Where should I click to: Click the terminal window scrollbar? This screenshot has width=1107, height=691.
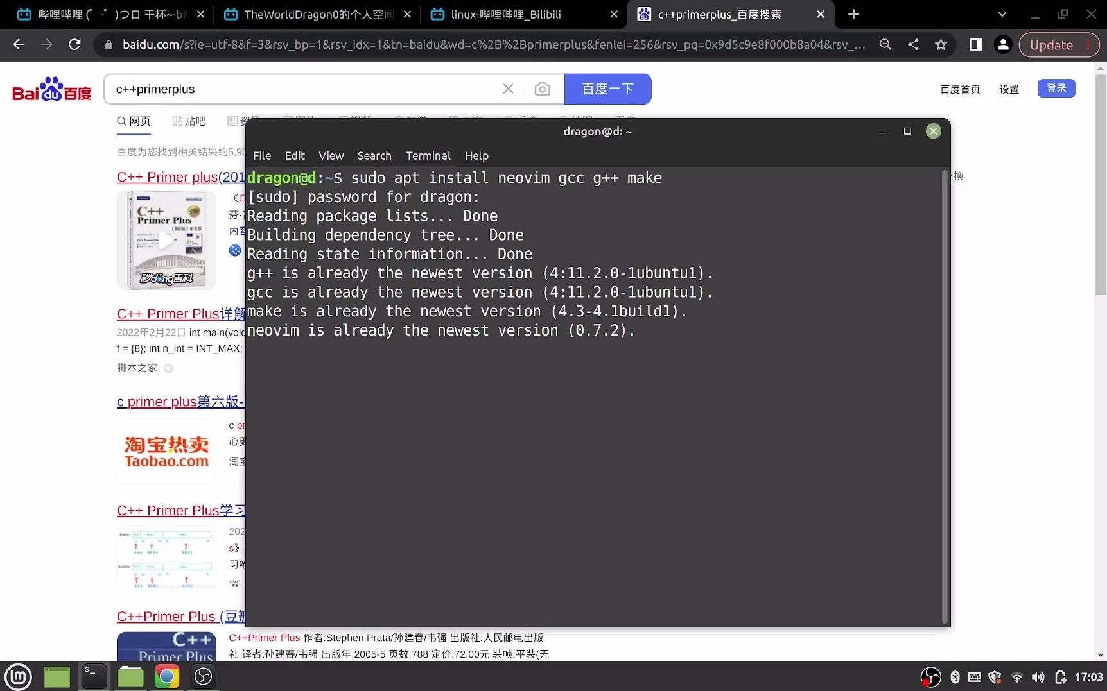pos(945,397)
